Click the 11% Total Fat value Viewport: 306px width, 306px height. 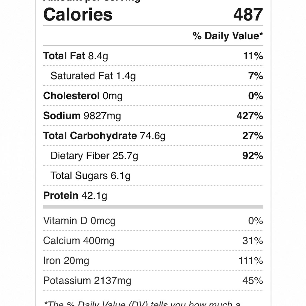pos(253,56)
